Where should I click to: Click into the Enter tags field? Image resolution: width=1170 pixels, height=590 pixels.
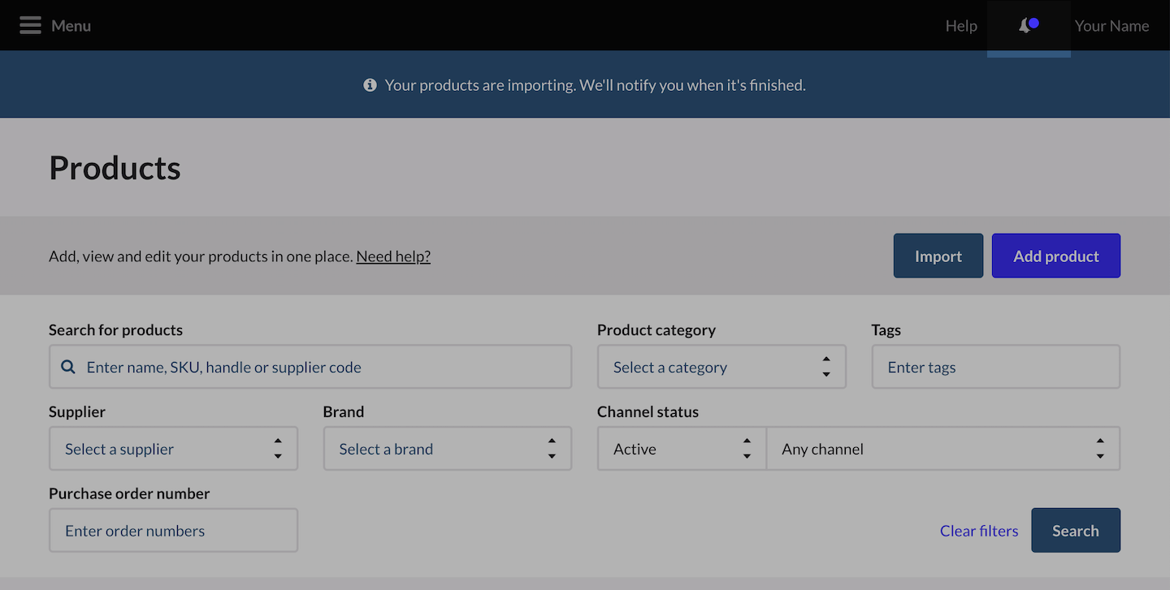tap(995, 368)
